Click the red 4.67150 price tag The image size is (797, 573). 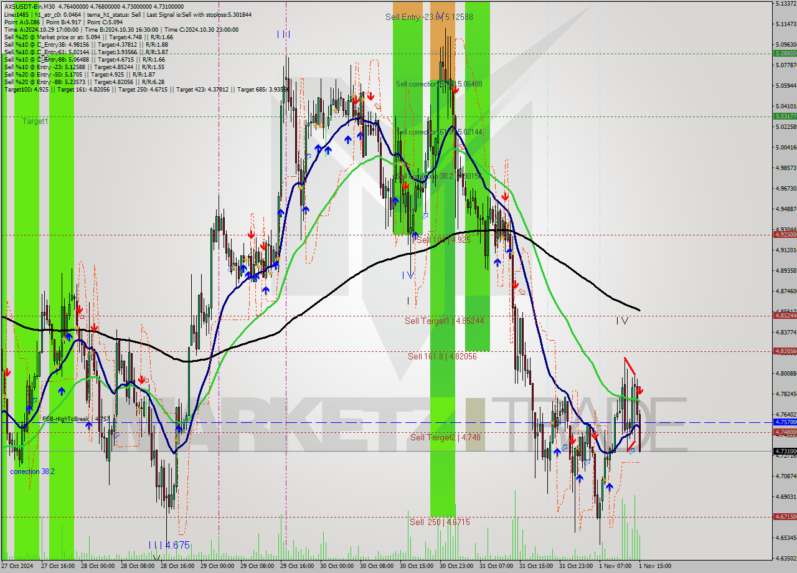click(x=785, y=516)
